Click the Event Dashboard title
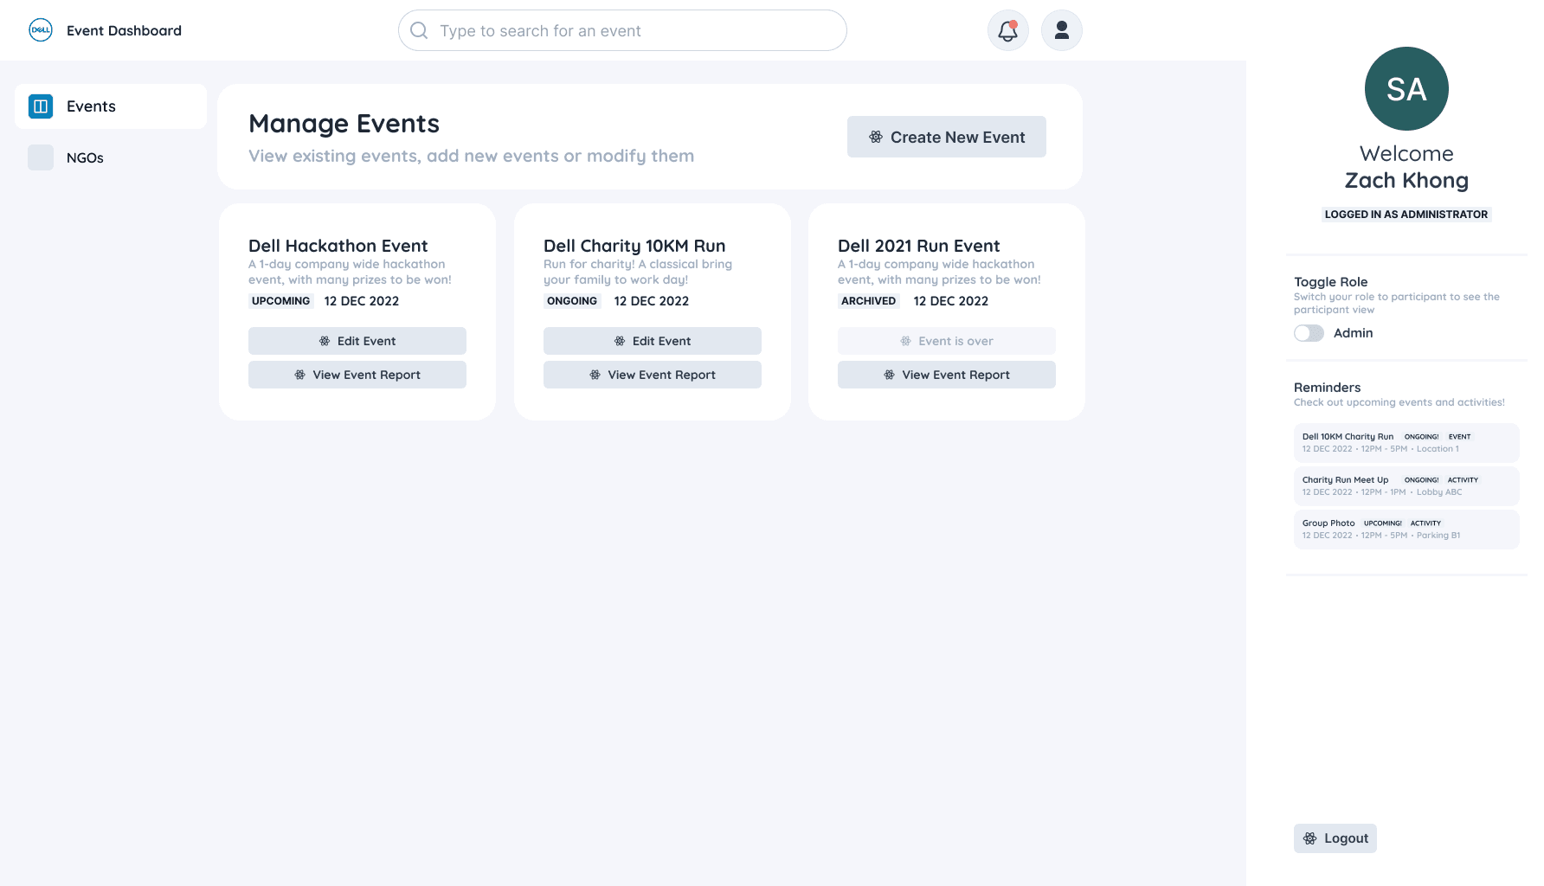1544x886 pixels. 125,30
